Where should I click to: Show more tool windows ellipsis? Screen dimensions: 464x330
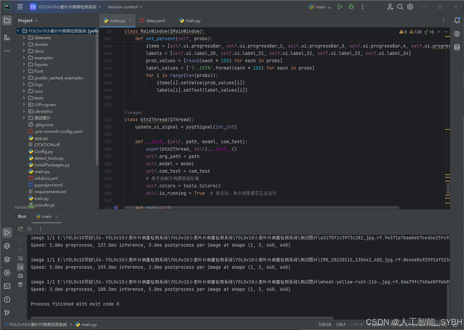click(x=7, y=51)
